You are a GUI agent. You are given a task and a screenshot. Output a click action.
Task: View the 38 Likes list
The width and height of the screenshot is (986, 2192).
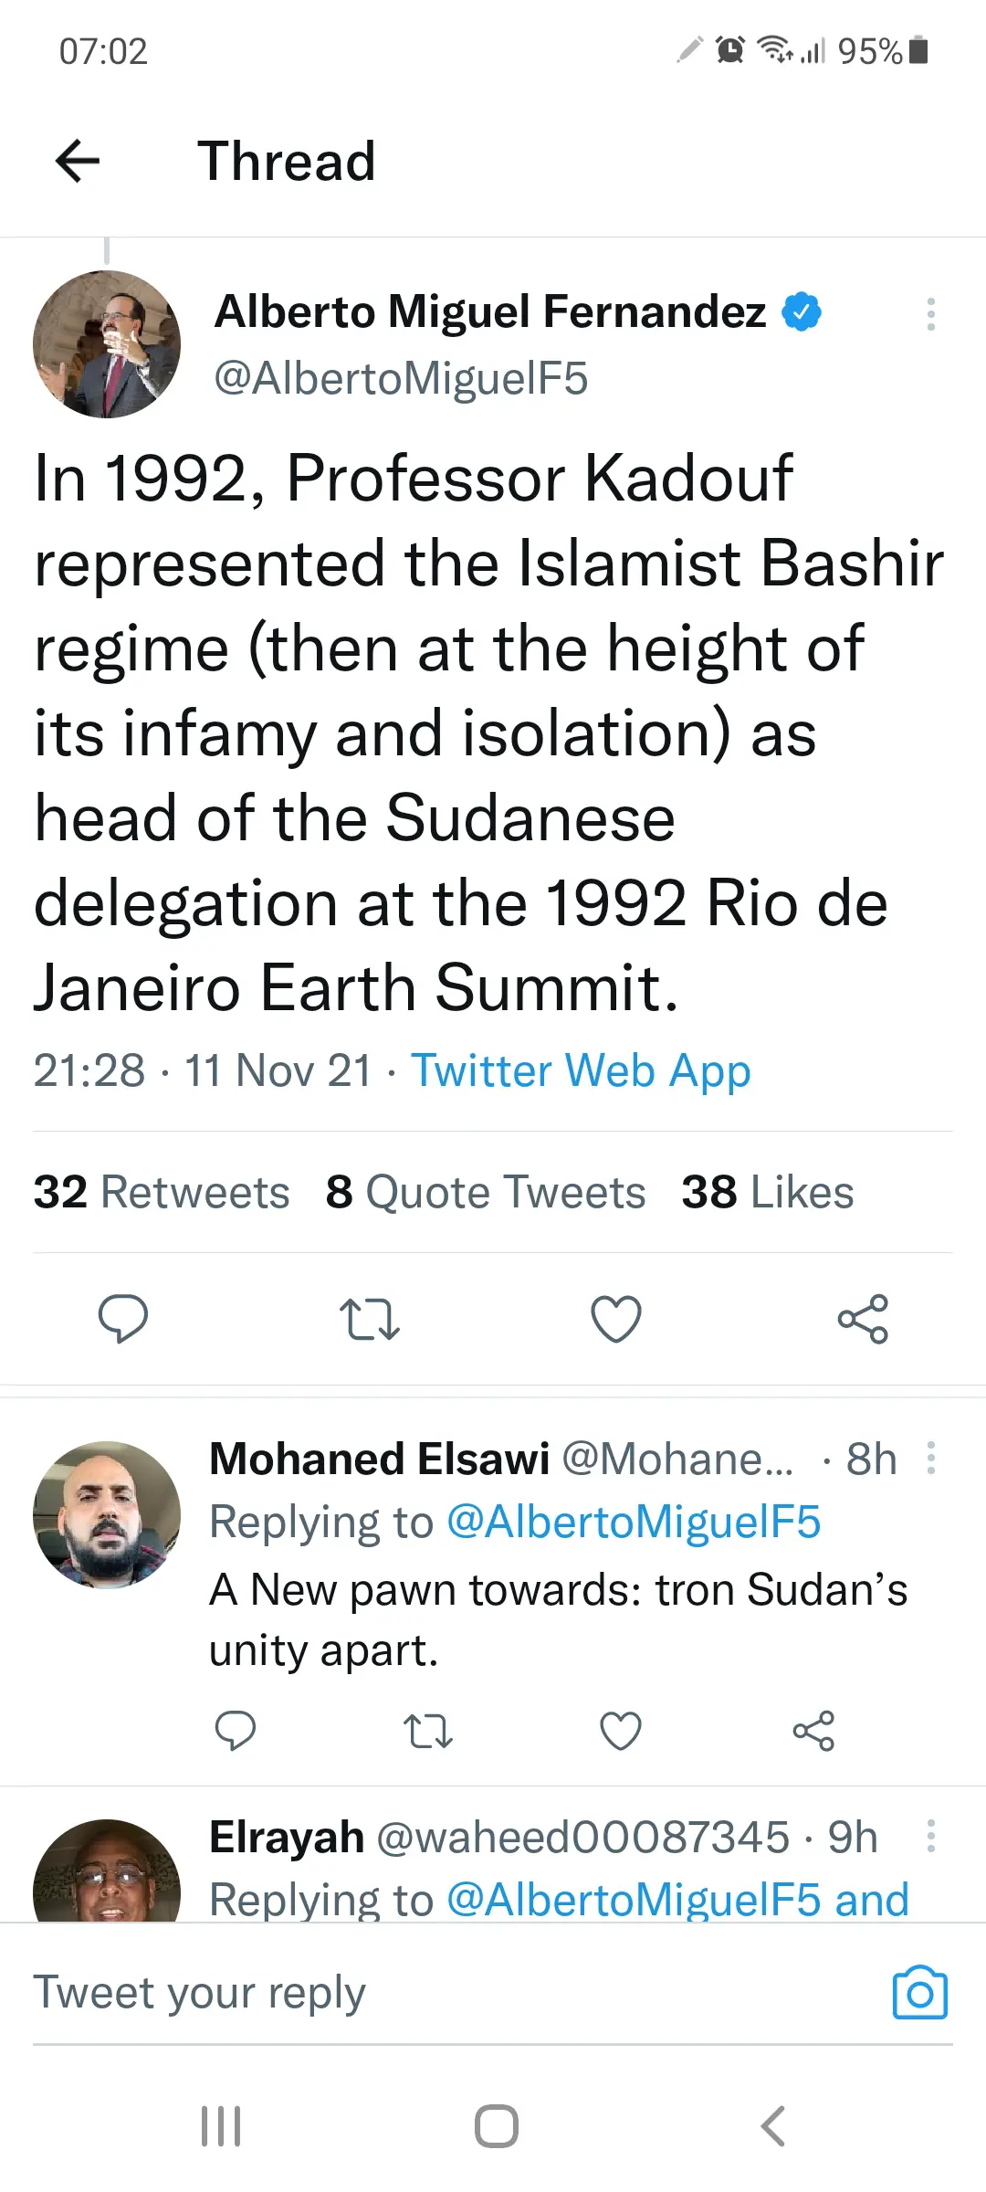768,1192
